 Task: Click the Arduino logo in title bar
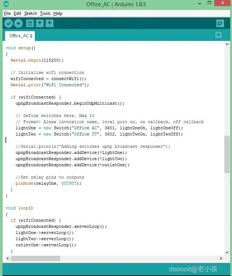pyautogui.click(x=6, y=4)
